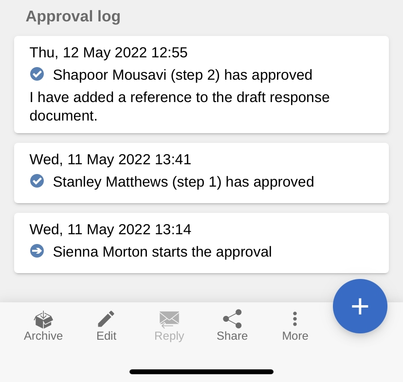This screenshot has height=382, width=403.
Task: Open the Wed, 11 May 2022 13:14 log entry
Action: tap(110, 229)
